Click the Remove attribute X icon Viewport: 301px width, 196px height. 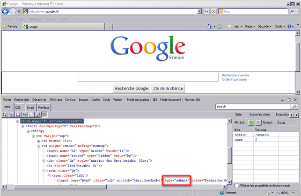tap(258, 122)
